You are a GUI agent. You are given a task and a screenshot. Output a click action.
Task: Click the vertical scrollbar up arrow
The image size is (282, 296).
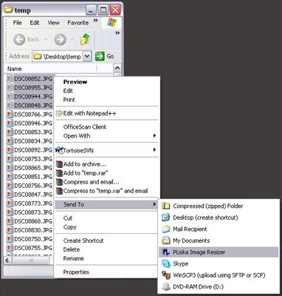tap(117, 68)
